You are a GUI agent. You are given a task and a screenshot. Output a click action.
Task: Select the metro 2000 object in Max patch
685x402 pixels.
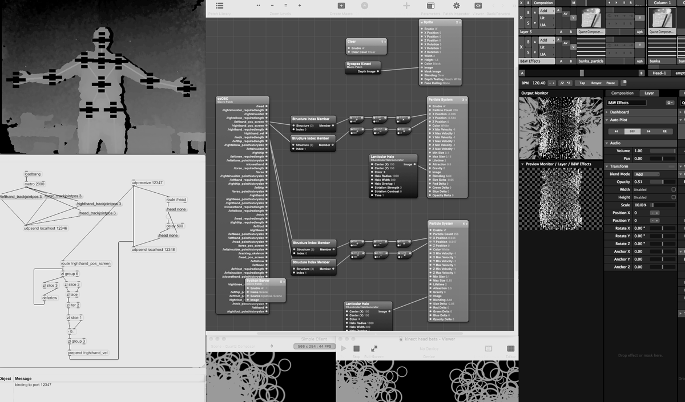click(x=35, y=184)
